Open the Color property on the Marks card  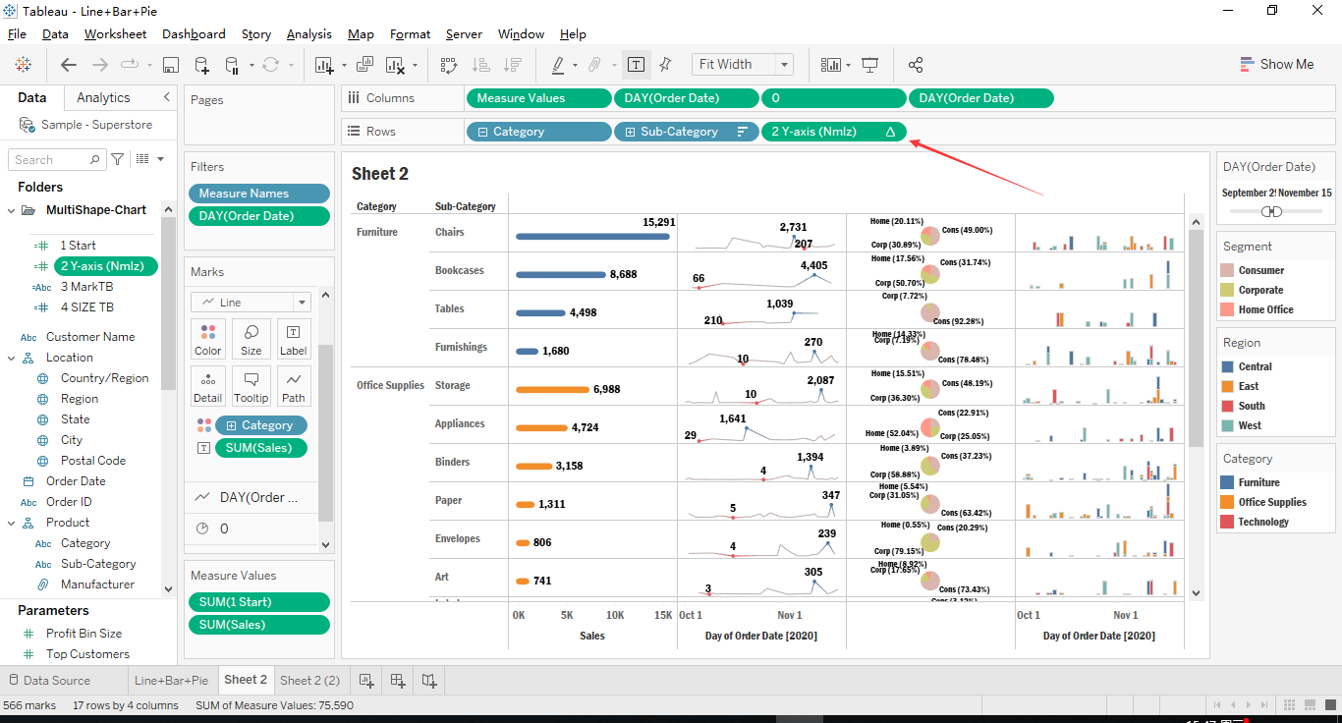207,338
